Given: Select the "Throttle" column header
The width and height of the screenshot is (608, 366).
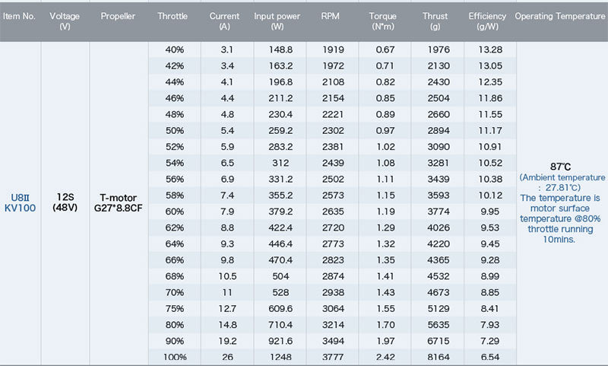Looking at the screenshot, I should 173,16.
